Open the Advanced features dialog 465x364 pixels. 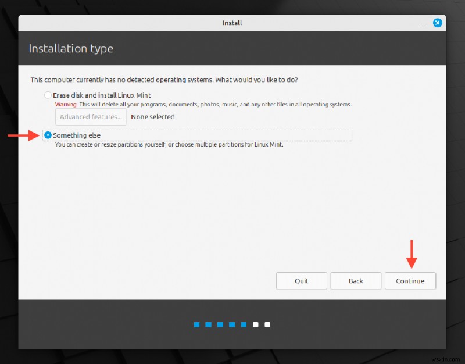coord(91,117)
